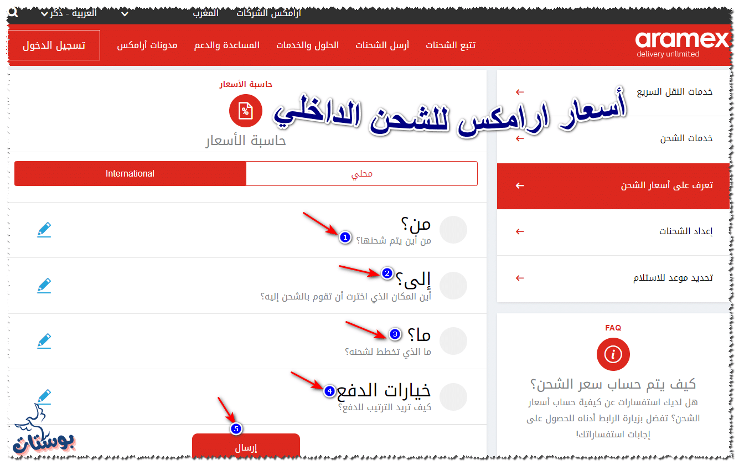Click the كيف يتم حساب سعر الشحن؟ heading
739x465 pixels.
pyautogui.click(x=613, y=384)
